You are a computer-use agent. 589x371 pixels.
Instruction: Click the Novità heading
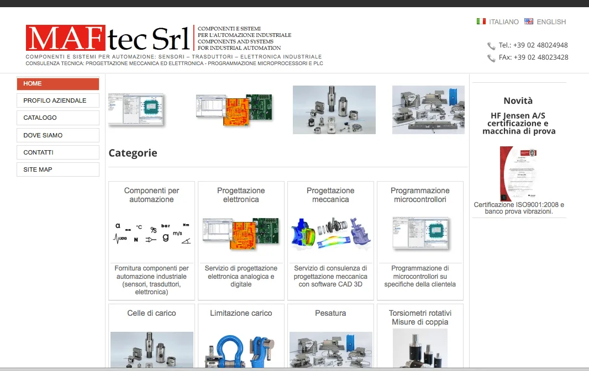(x=518, y=100)
